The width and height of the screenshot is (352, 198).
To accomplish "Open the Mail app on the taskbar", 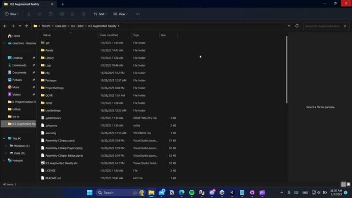I will 162,193.
